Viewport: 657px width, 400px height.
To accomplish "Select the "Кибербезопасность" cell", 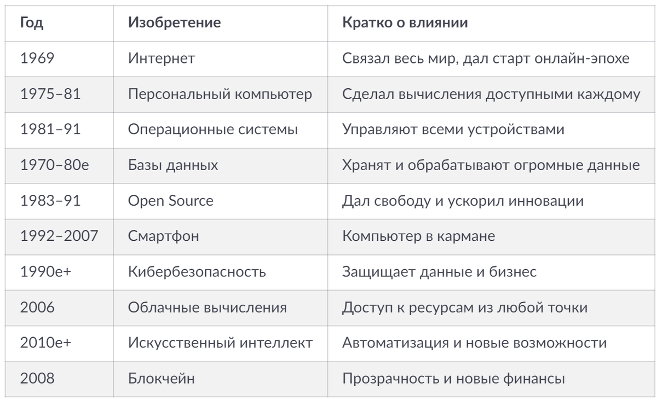I will (221, 272).
